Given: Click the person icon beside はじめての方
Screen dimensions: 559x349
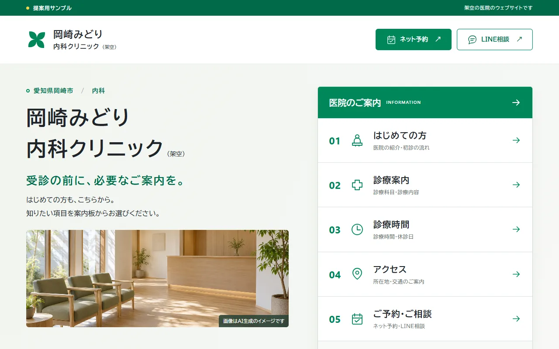Looking at the screenshot, I should 357,140.
